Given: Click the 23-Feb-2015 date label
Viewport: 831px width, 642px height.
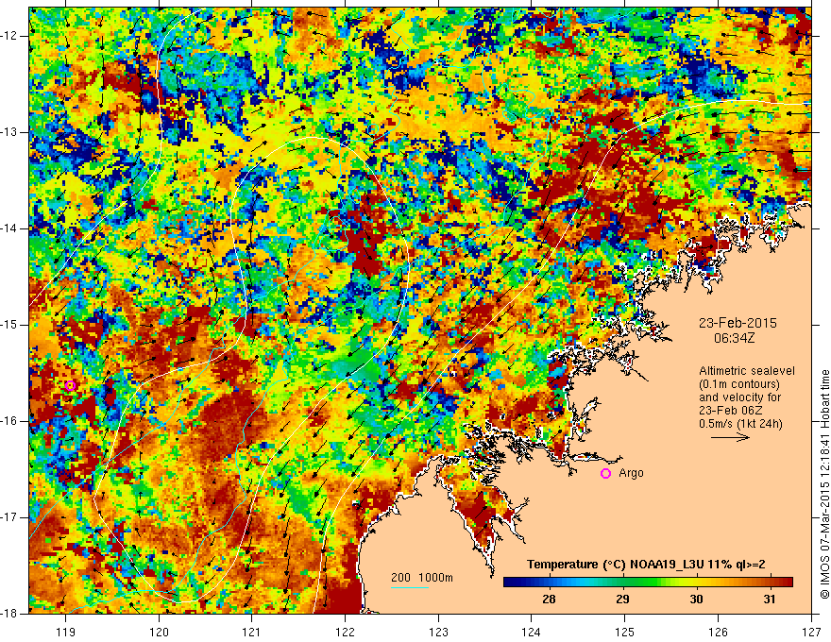Looking at the screenshot, I should (x=738, y=323).
